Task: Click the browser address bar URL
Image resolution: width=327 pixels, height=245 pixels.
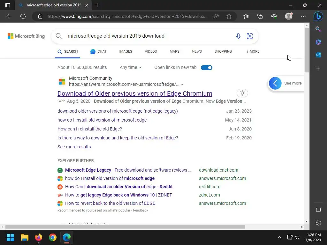Action: [x=127, y=16]
